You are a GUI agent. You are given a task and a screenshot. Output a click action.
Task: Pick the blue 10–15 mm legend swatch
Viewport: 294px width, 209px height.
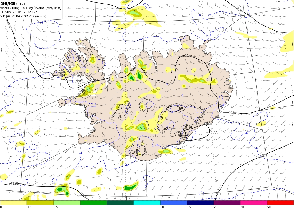174,203
